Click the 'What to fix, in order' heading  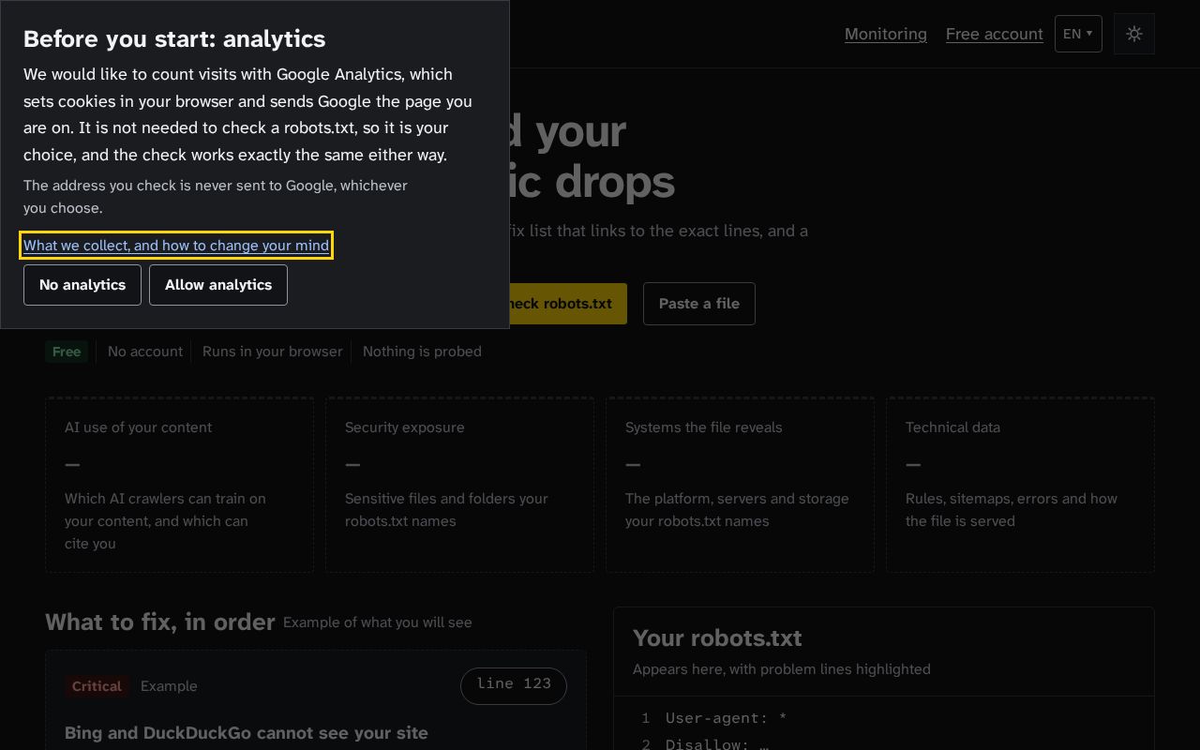pyautogui.click(x=160, y=622)
